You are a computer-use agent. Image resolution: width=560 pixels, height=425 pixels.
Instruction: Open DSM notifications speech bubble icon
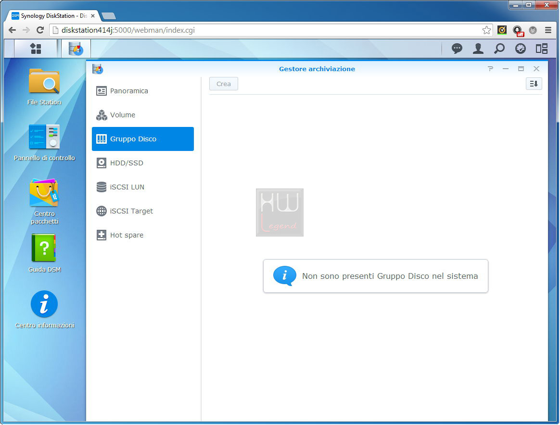click(457, 49)
